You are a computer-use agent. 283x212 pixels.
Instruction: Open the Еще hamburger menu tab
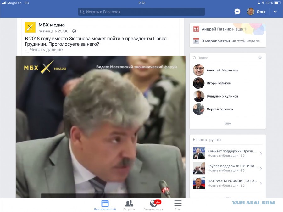click(x=178, y=205)
